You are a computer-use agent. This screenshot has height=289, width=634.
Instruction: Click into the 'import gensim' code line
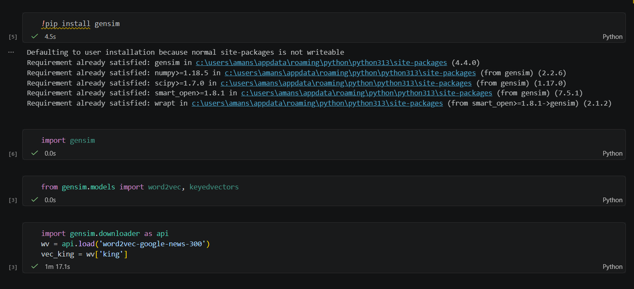click(x=68, y=141)
